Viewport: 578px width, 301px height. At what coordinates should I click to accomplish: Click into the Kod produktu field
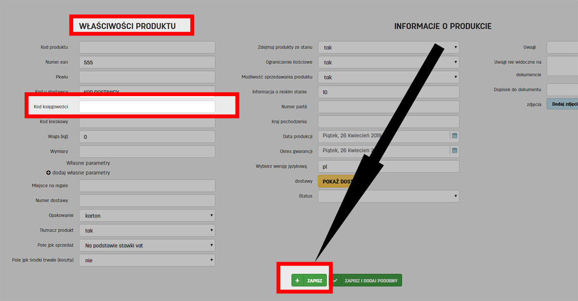[x=147, y=47]
